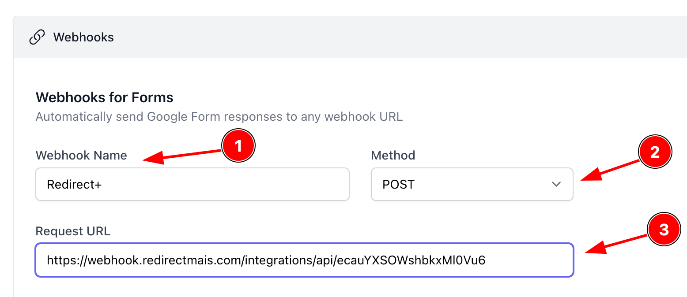Viewport: 687px width, 297px height.
Task: Click the Webhooks for Forms heading
Action: point(104,97)
